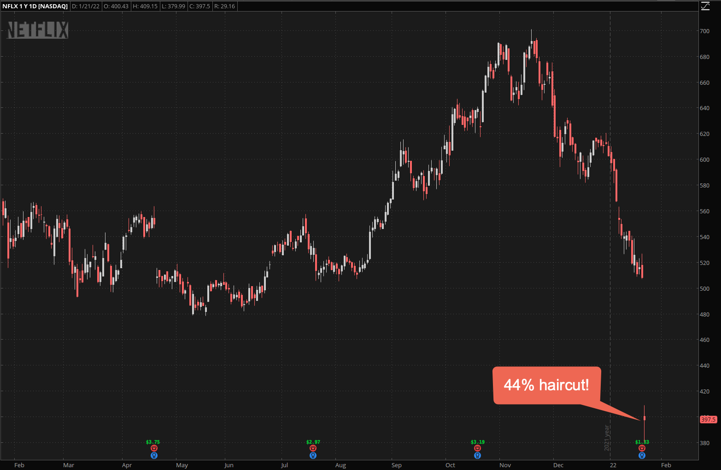Click the 420 price axis label
This screenshot has width=721, height=470.
[704, 392]
